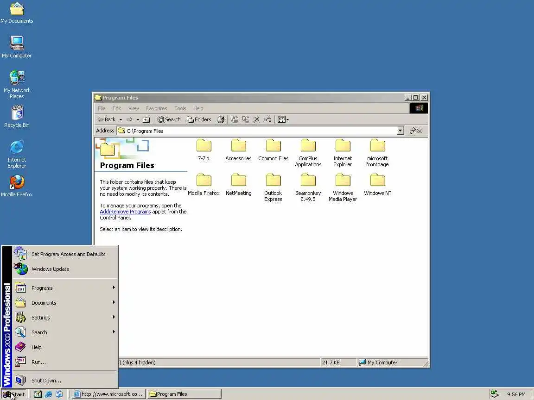Click Show Desktop quick launch icon

(38, 394)
